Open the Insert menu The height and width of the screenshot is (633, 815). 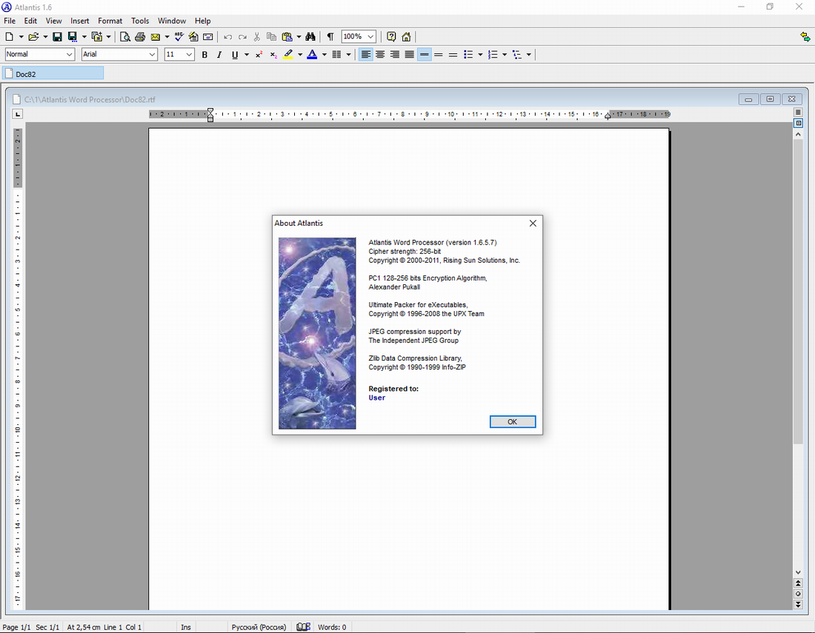tap(79, 21)
